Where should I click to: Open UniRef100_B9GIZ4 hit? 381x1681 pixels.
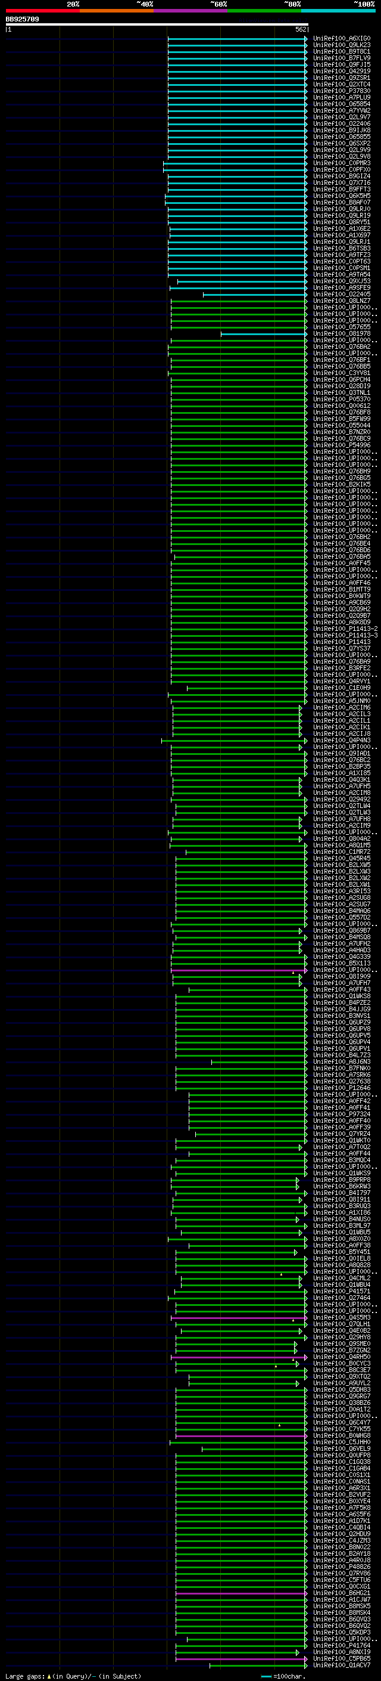(342, 176)
